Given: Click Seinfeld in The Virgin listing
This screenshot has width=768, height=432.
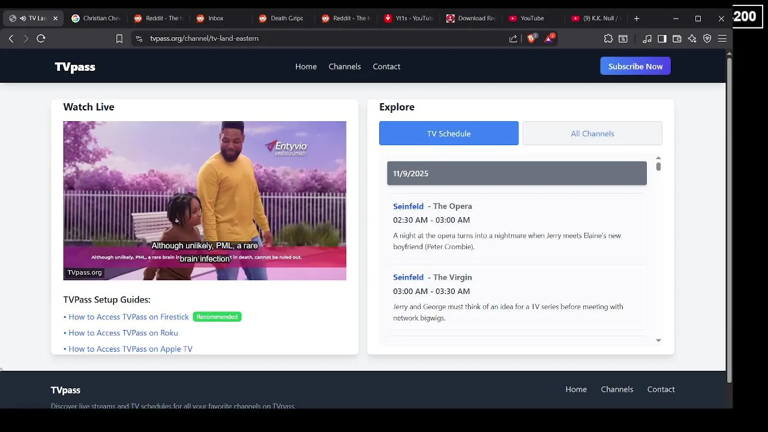Looking at the screenshot, I should [408, 277].
